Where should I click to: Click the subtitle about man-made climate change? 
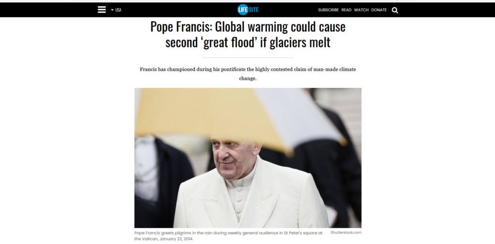click(248, 74)
